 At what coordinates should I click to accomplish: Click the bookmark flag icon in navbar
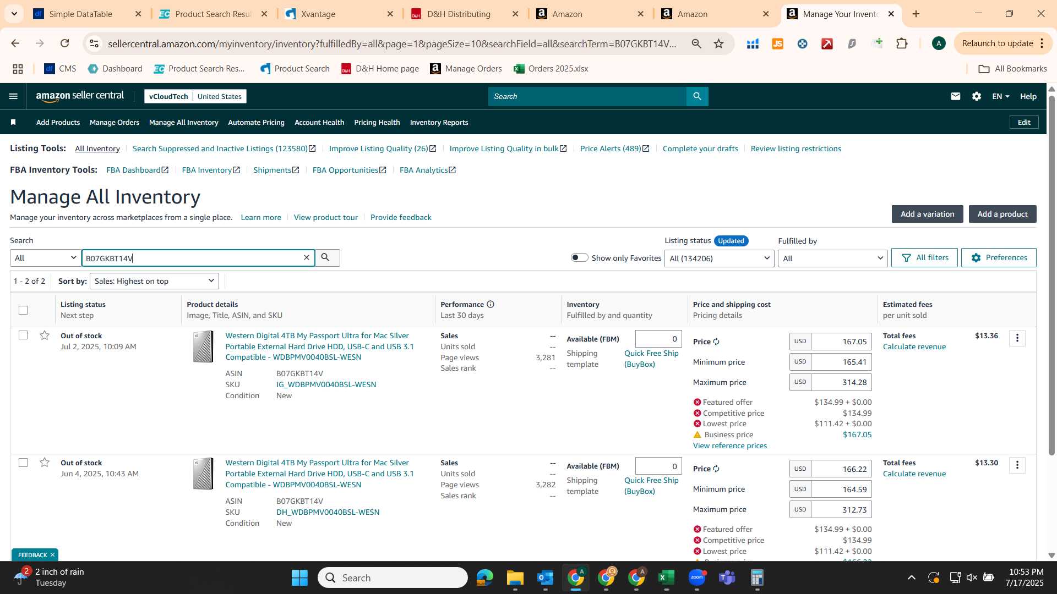point(13,122)
